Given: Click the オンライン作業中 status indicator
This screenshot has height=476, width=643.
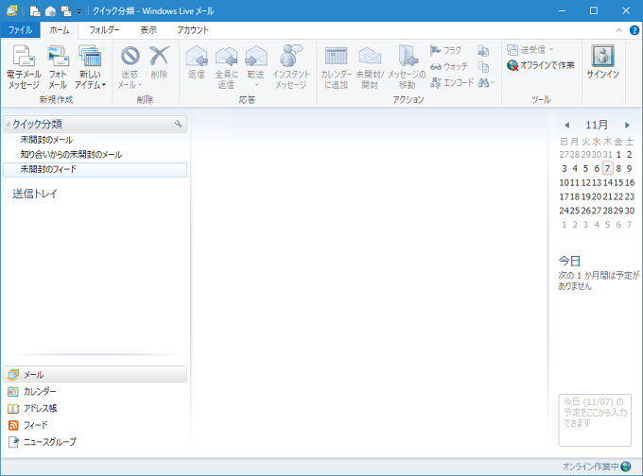Looking at the screenshot, I should pyautogui.click(x=597, y=467).
